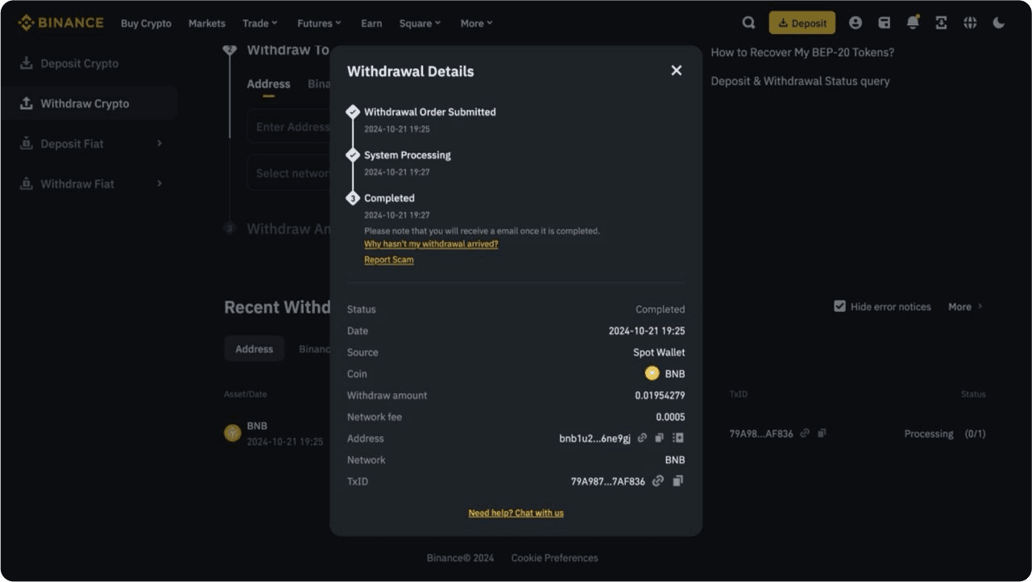Click the BNB coin icon in dialog
1032x582 pixels.
(652, 373)
